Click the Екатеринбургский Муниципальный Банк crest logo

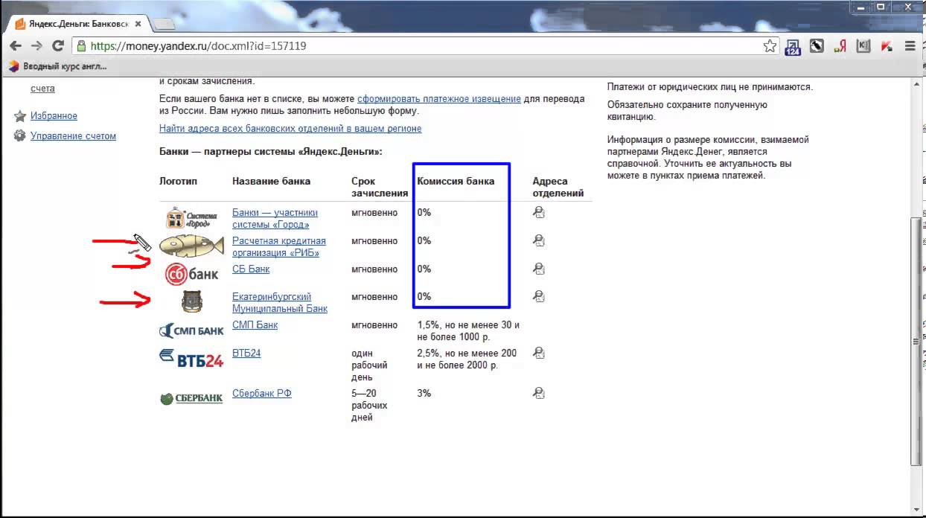[192, 301]
